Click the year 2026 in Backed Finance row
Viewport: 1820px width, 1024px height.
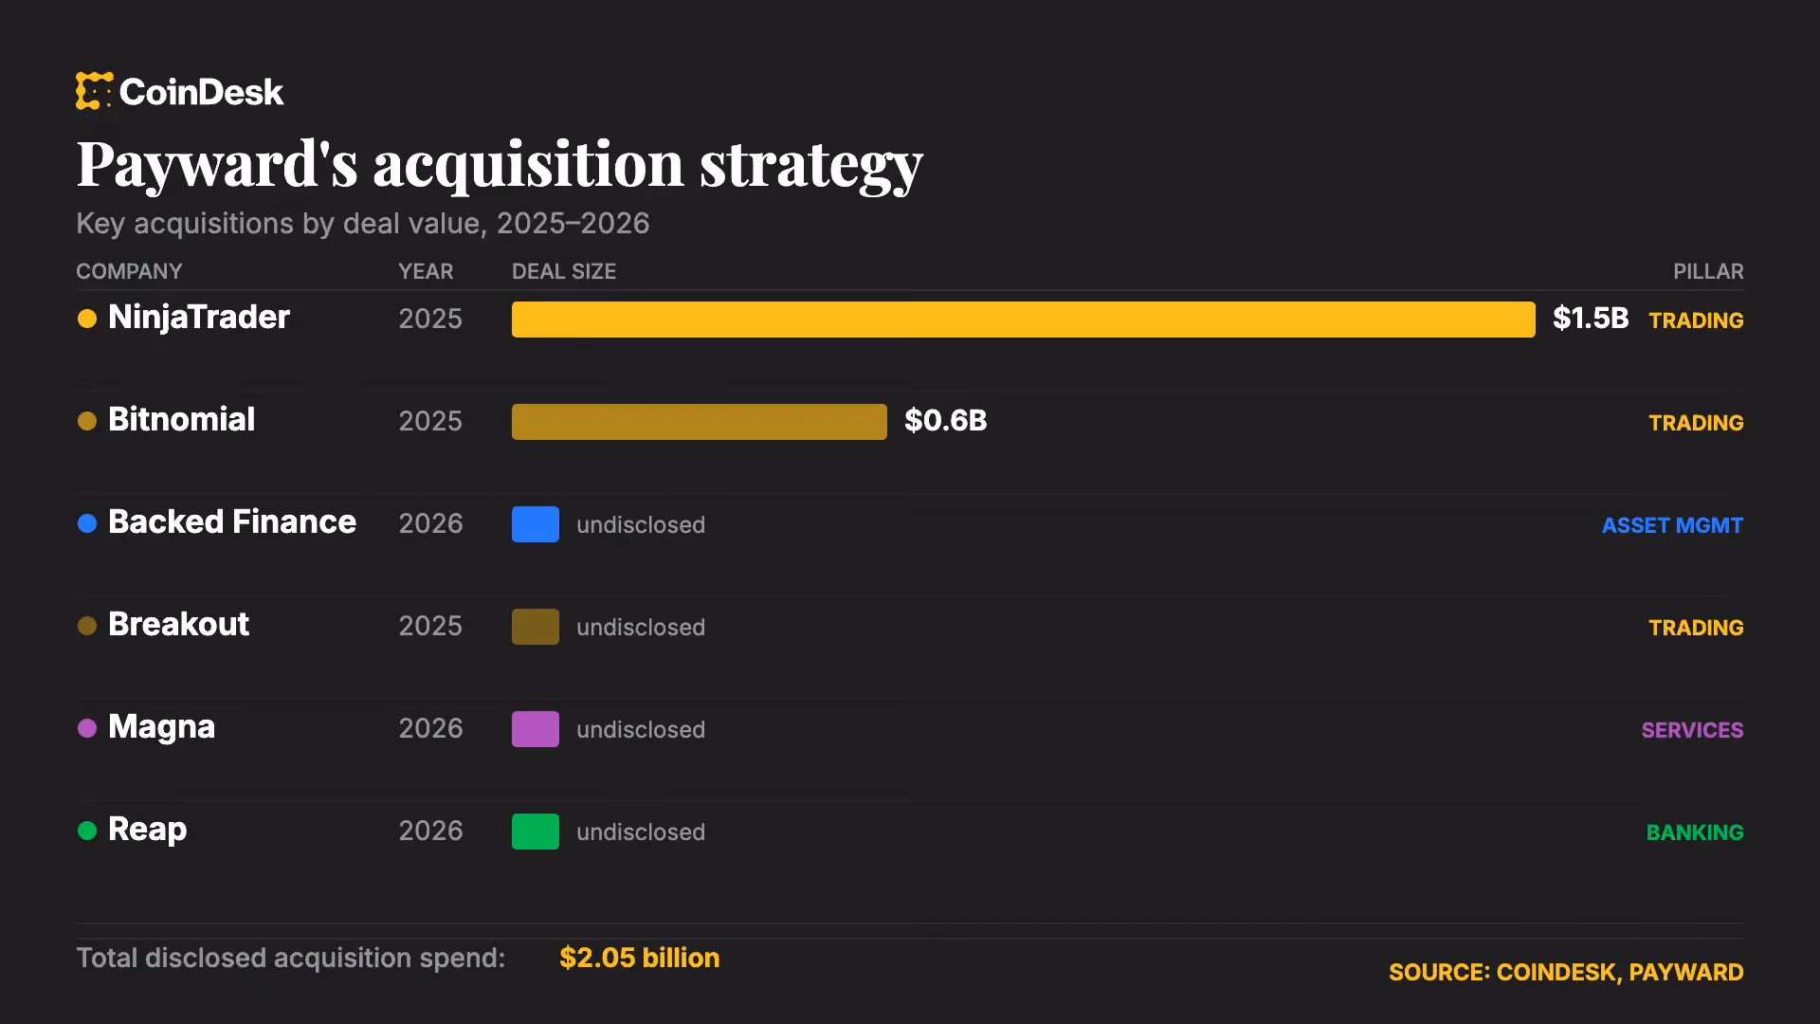click(430, 523)
